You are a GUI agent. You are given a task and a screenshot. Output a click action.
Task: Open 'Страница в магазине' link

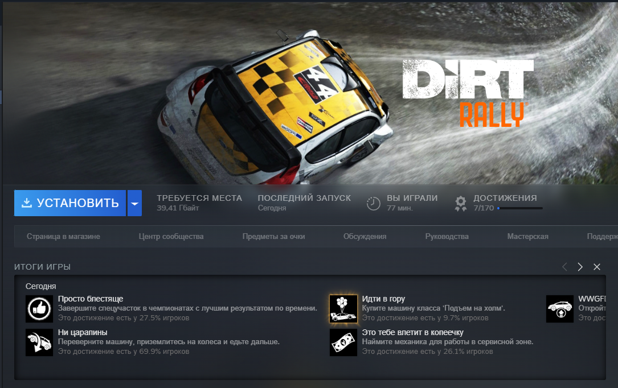(x=63, y=237)
